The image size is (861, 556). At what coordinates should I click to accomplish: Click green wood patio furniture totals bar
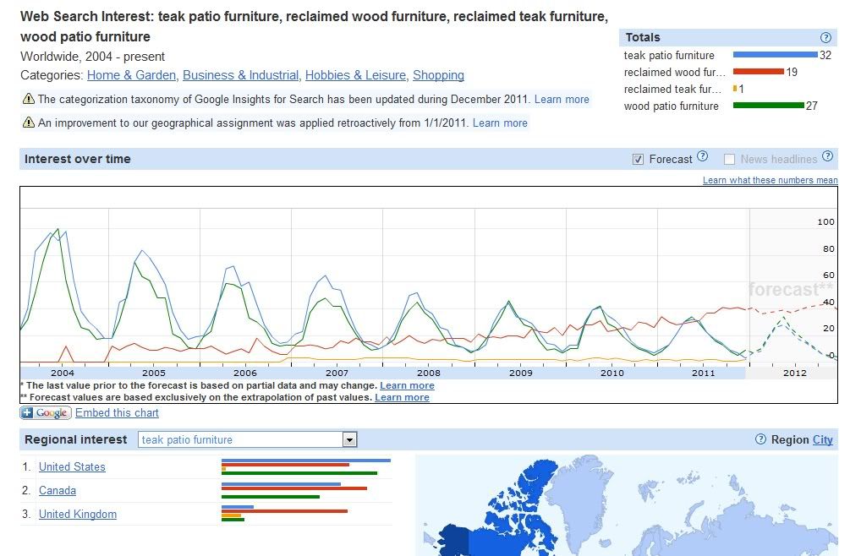tap(768, 106)
